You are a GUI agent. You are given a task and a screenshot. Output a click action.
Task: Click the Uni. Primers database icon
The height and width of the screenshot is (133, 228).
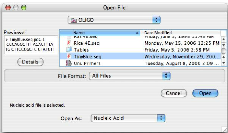coord(69,63)
